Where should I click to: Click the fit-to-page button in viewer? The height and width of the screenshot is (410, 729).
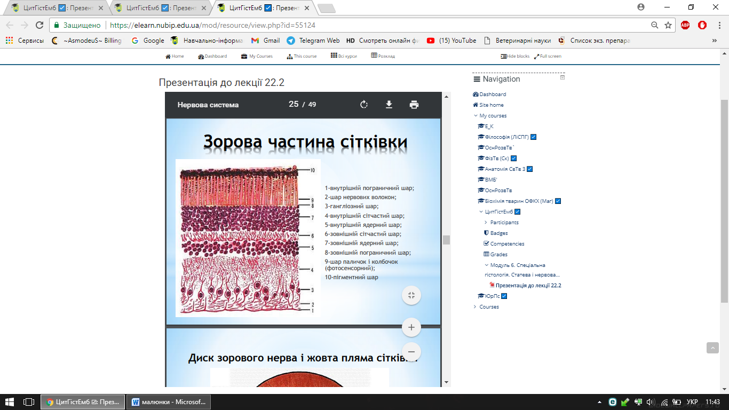411,295
